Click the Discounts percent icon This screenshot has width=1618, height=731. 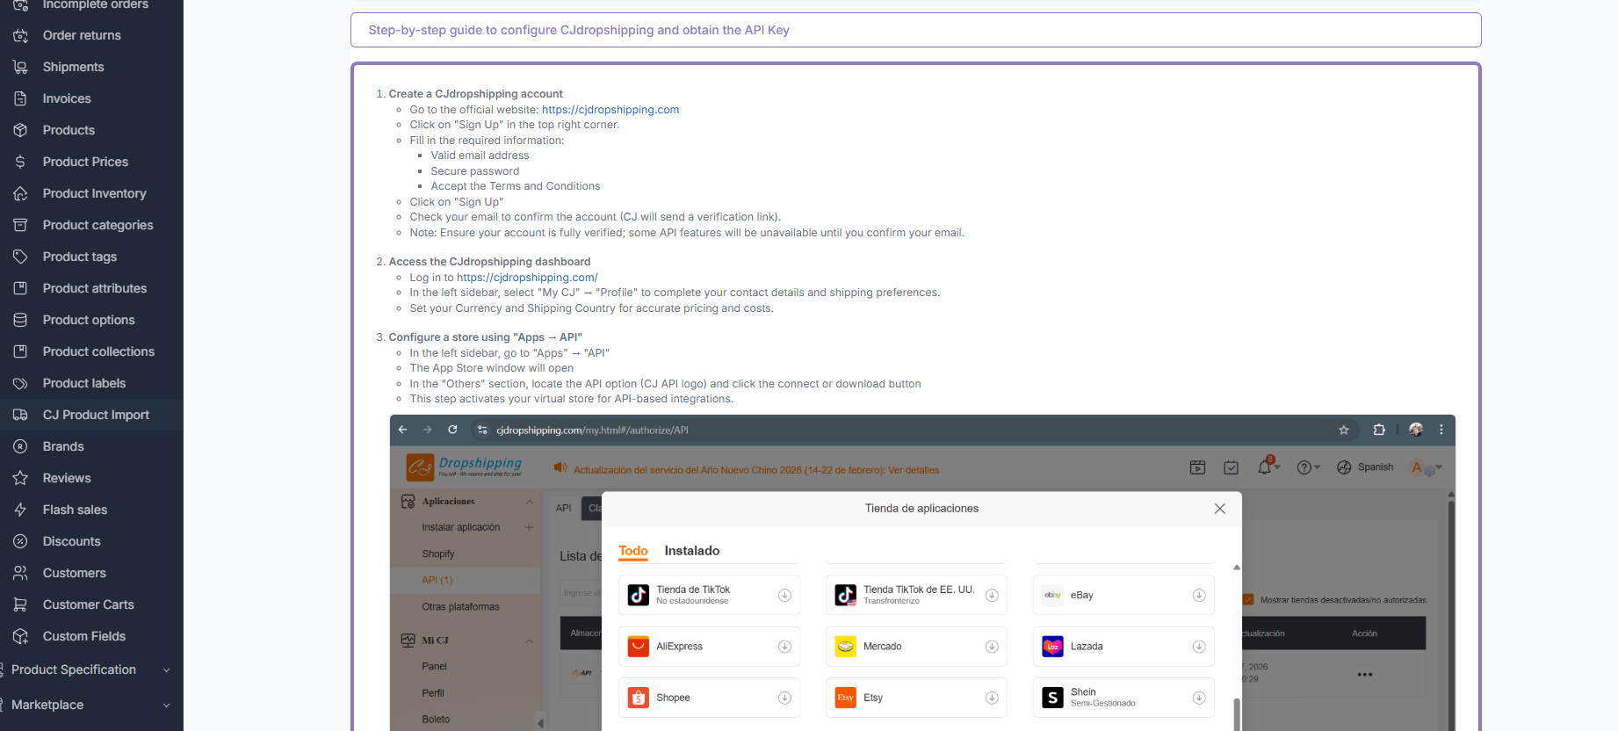pos(20,541)
